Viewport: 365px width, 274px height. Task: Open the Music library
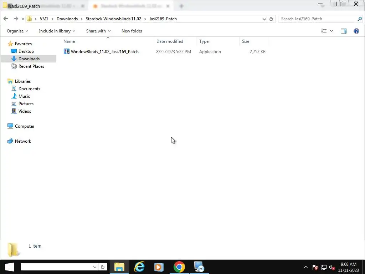point(24,96)
